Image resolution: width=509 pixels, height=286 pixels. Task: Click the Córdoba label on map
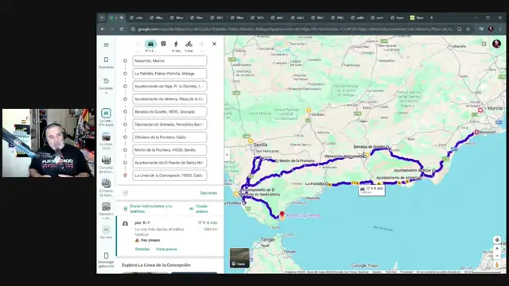317,114
